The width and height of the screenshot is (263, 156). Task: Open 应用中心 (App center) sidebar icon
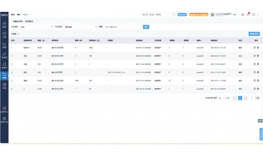4,110
